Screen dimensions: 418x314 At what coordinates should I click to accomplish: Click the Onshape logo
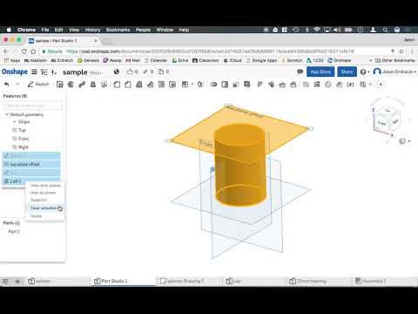15,72
